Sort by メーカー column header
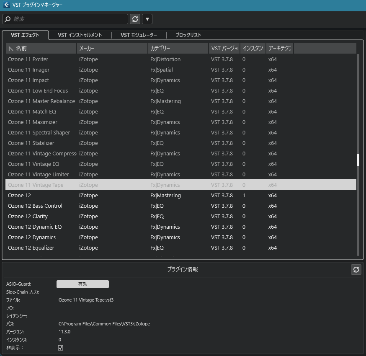 [x=112, y=48]
